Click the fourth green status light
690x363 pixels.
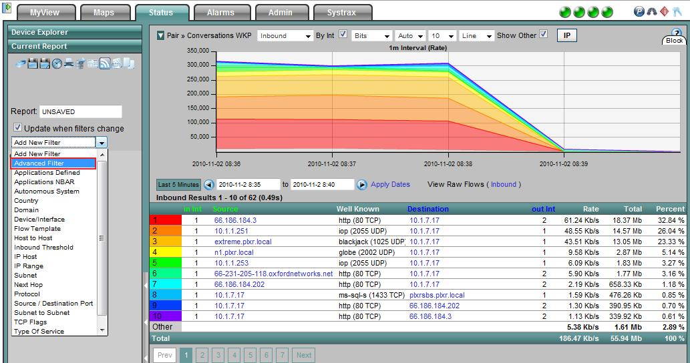click(607, 12)
